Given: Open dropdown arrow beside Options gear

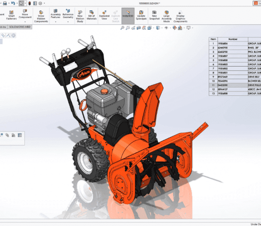Looking at the screenshot, I should [x=44, y=3].
